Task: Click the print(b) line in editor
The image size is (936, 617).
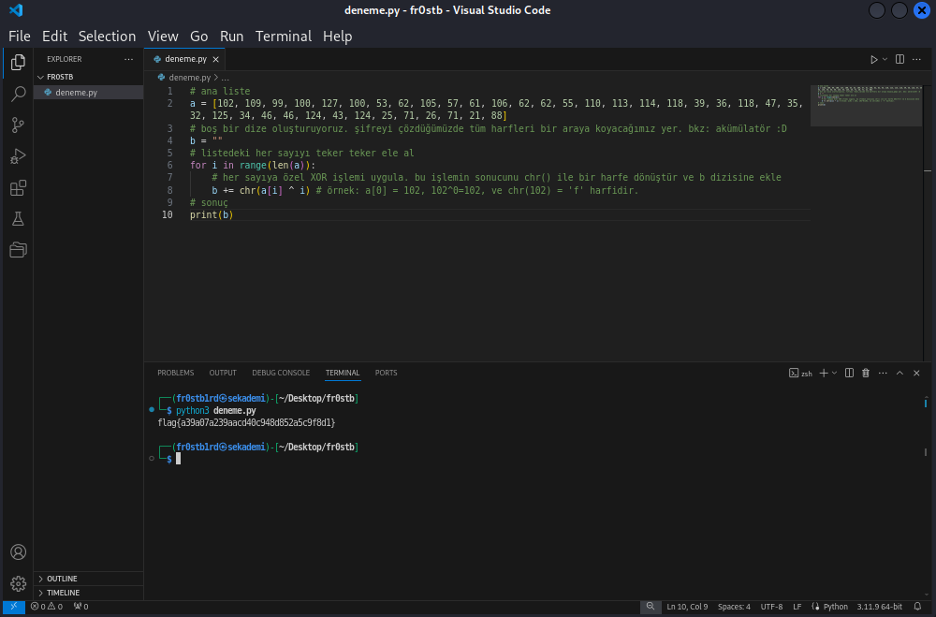Action: point(212,215)
